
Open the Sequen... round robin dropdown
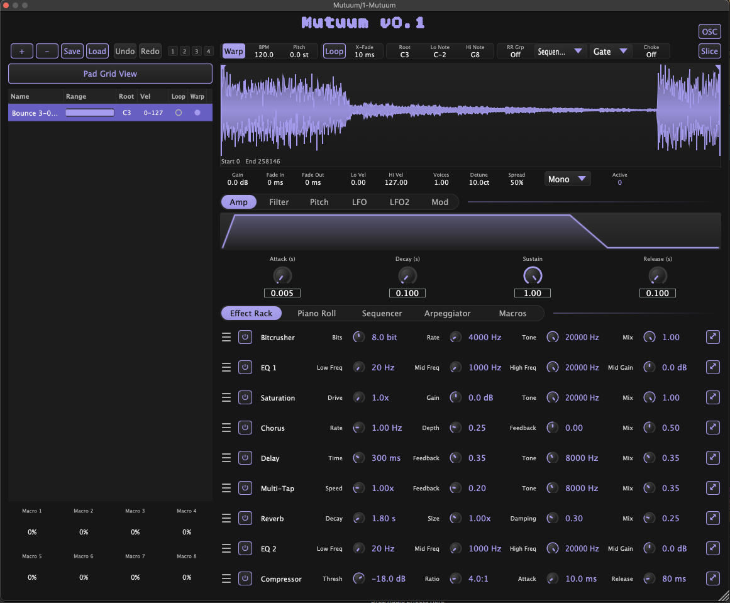coord(560,51)
